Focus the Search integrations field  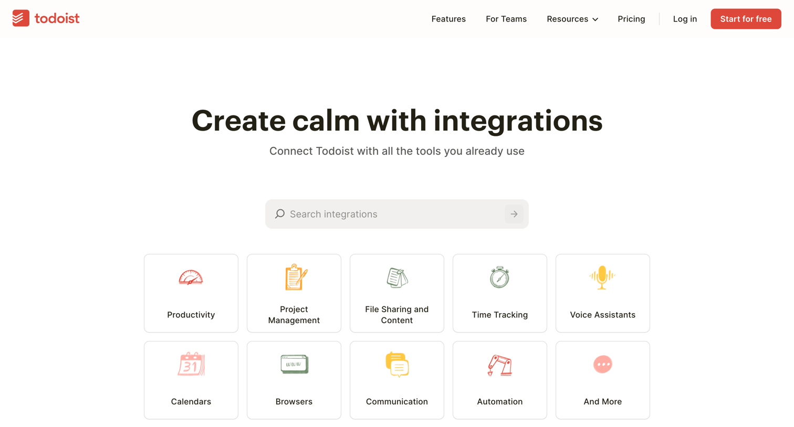point(396,214)
